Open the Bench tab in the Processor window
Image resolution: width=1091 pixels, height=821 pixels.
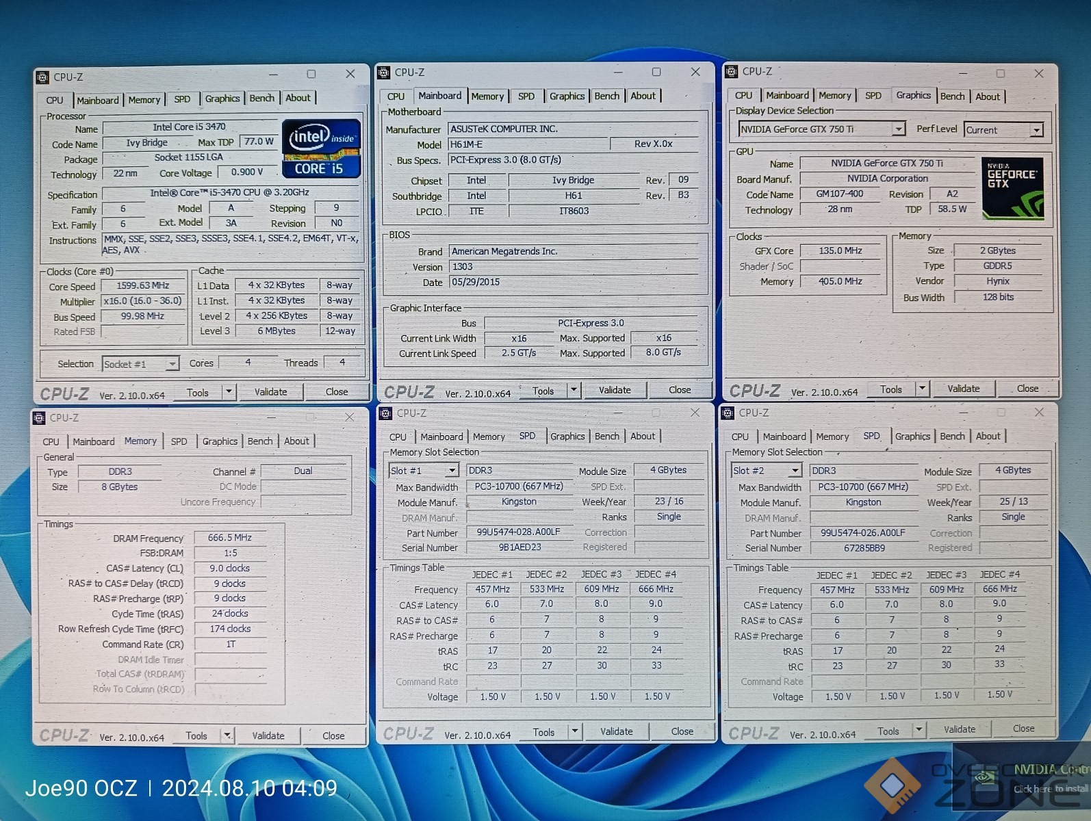point(261,99)
